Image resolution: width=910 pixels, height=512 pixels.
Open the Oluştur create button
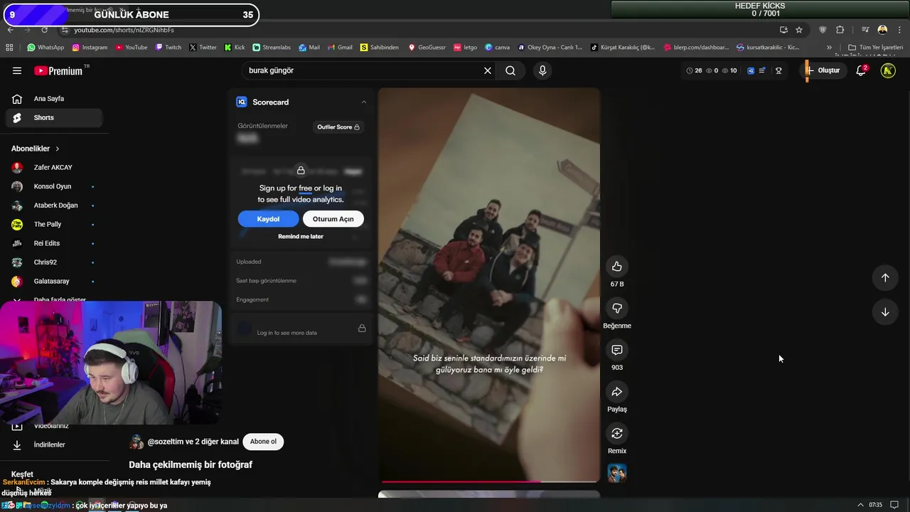point(823,70)
